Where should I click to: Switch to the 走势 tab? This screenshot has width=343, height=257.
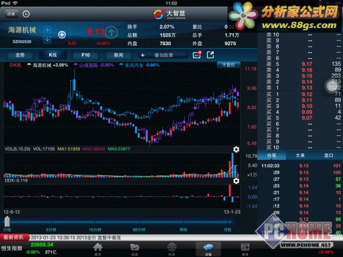(x=20, y=55)
